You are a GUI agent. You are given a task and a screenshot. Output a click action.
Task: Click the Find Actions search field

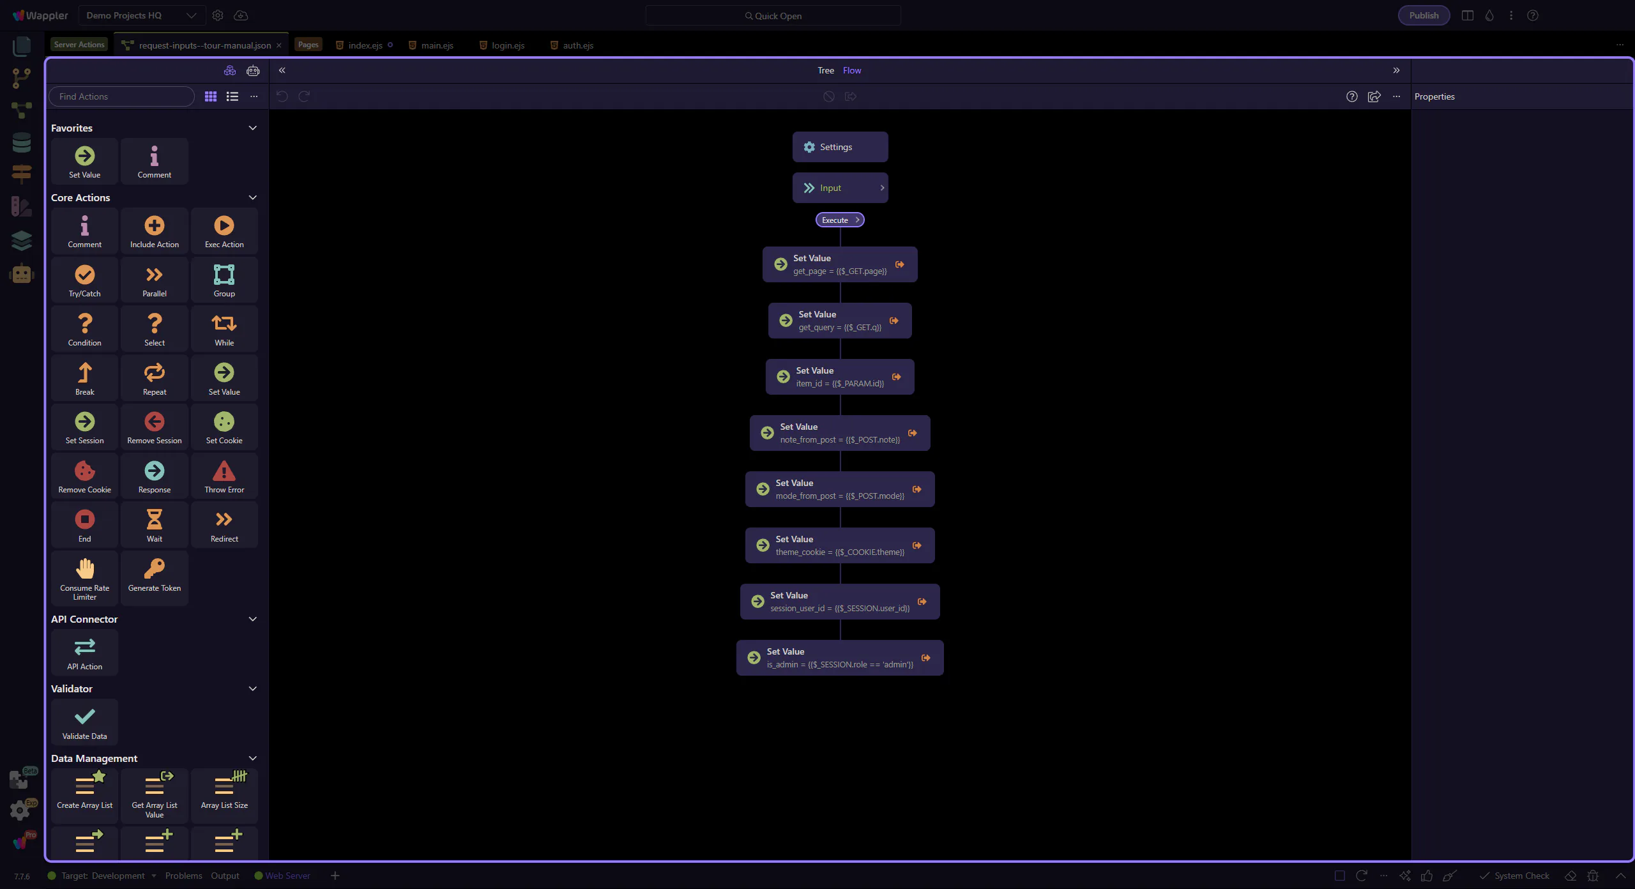coord(121,96)
